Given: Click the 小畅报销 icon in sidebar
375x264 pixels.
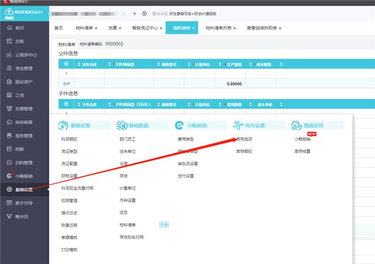Looking at the screenshot, I should point(9,176).
